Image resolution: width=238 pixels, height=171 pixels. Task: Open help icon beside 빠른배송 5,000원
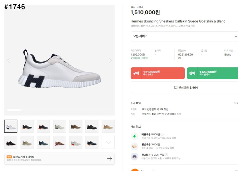pyautogui.click(x=162, y=135)
